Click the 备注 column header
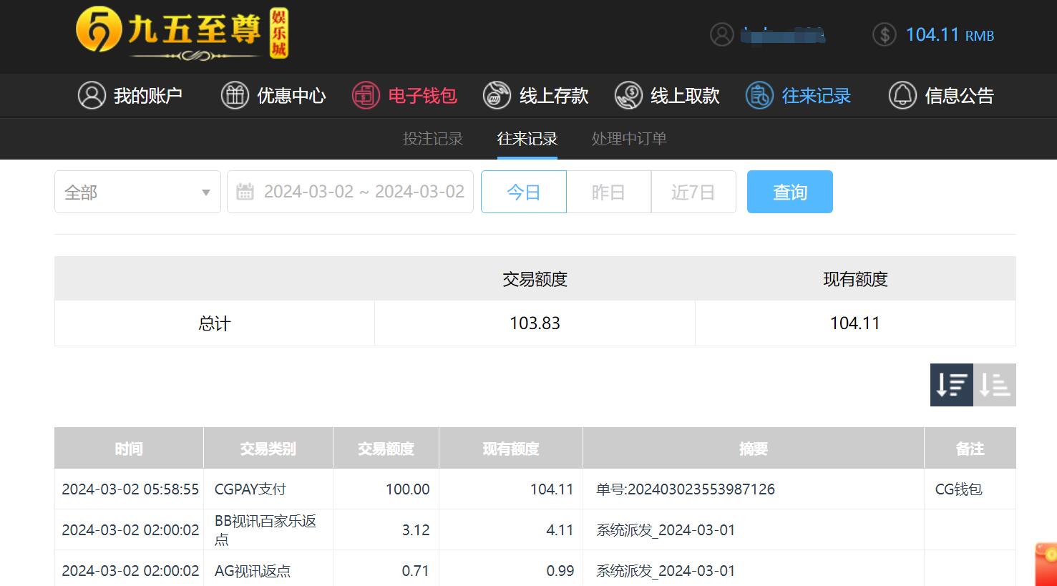Image resolution: width=1057 pixels, height=586 pixels. click(970, 449)
